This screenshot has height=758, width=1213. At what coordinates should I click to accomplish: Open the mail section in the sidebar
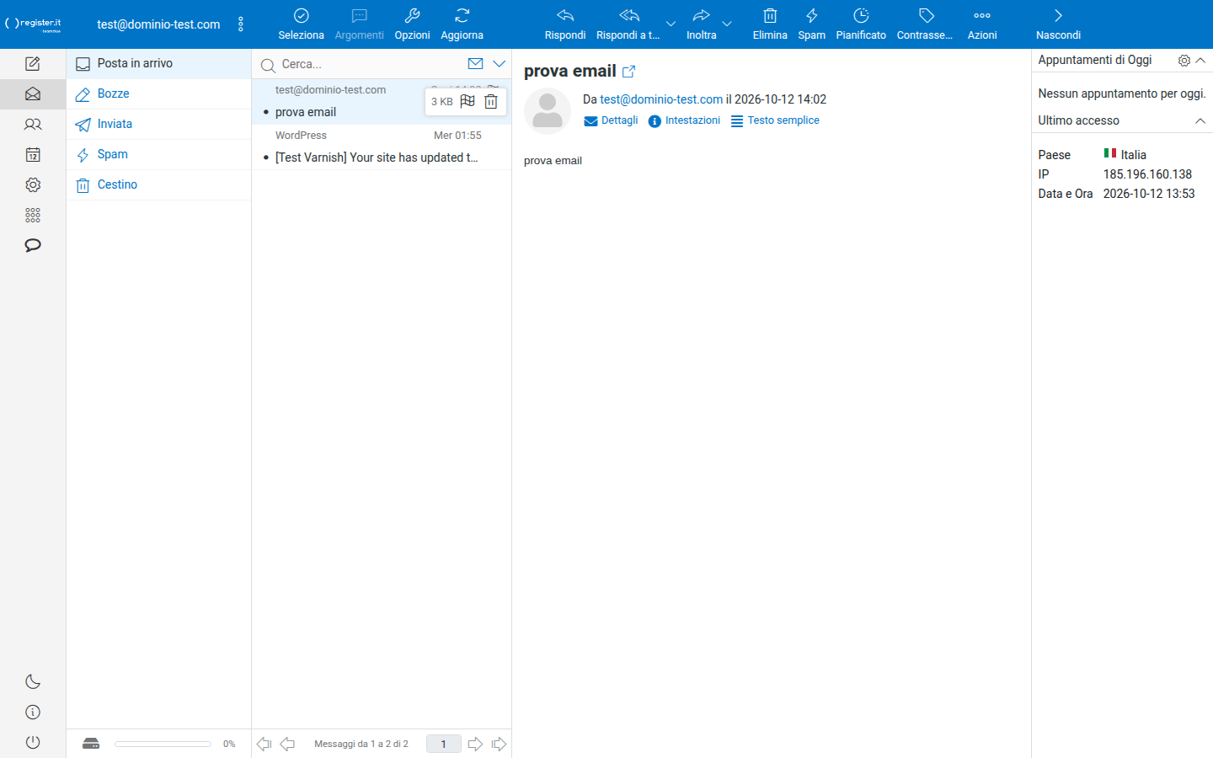(33, 94)
